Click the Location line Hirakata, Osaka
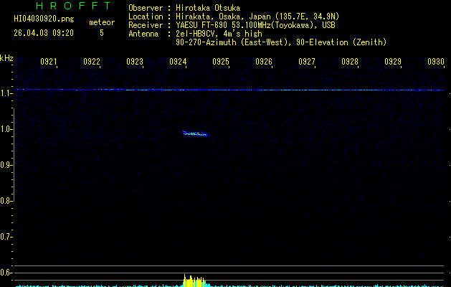 234,17
